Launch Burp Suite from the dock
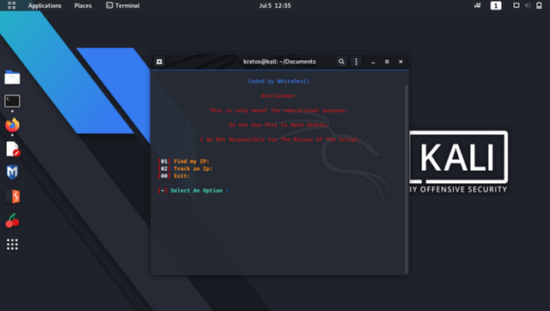 point(13,197)
